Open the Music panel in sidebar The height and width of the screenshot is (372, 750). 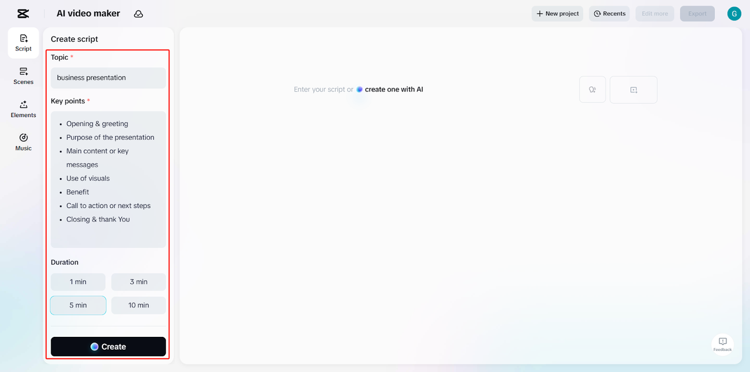pos(23,142)
